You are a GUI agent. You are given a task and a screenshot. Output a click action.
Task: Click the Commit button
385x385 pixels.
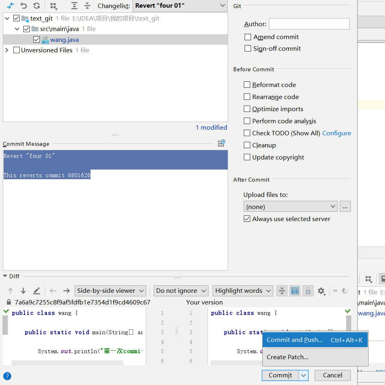[280, 375]
